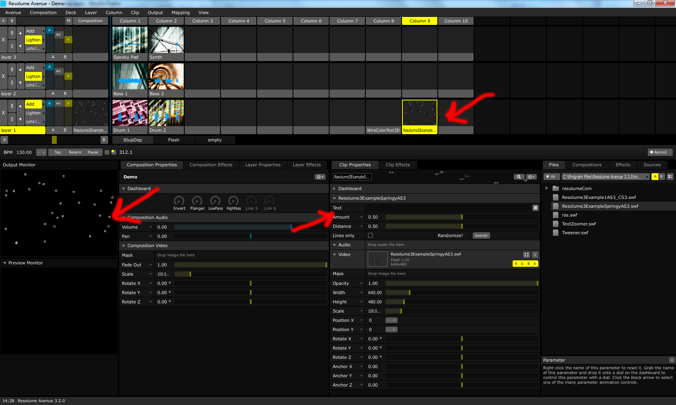Adjust the clip Opacity slider

point(461,283)
